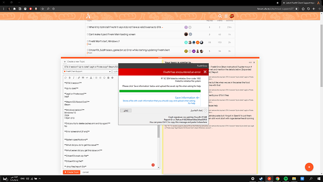Viewport: 323px width, 182px height.
Task: Open the editor gear options menu
Action: coord(112,78)
